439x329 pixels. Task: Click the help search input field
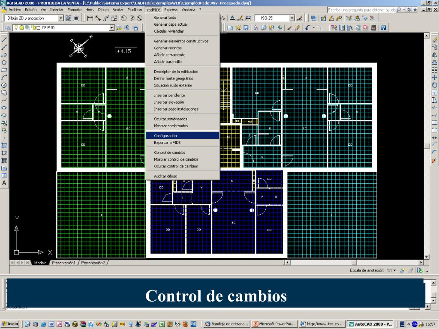coord(362,10)
